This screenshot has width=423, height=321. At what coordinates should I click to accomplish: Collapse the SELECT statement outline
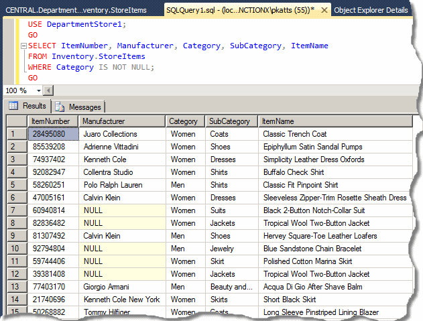[23, 46]
